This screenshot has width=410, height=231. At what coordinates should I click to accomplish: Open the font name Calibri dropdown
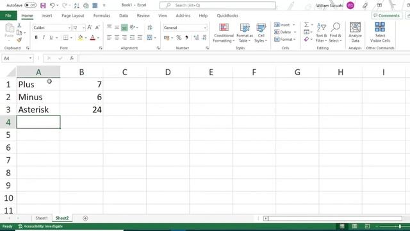click(69, 28)
